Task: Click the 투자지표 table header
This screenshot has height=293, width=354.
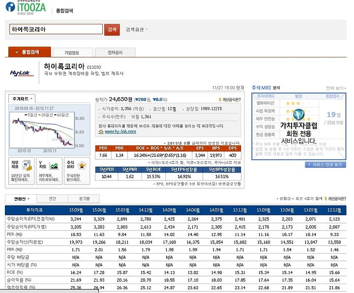Action: (x=34, y=210)
